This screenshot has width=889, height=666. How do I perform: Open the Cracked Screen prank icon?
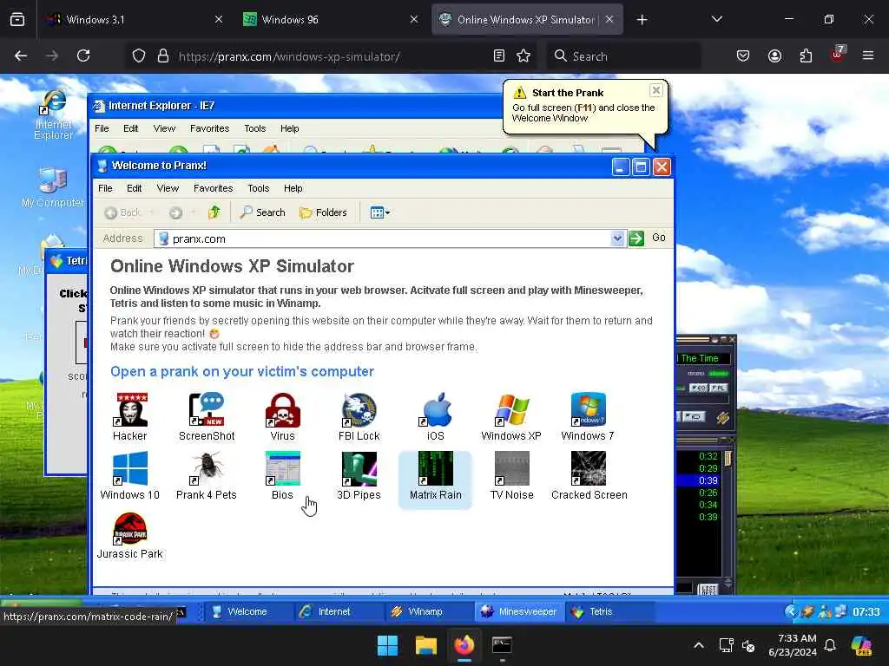tap(589, 476)
